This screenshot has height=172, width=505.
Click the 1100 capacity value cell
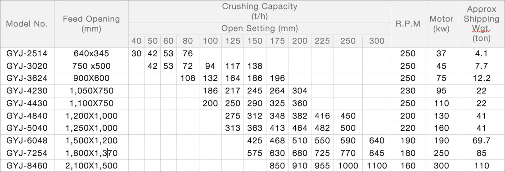click(x=376, y=166)
